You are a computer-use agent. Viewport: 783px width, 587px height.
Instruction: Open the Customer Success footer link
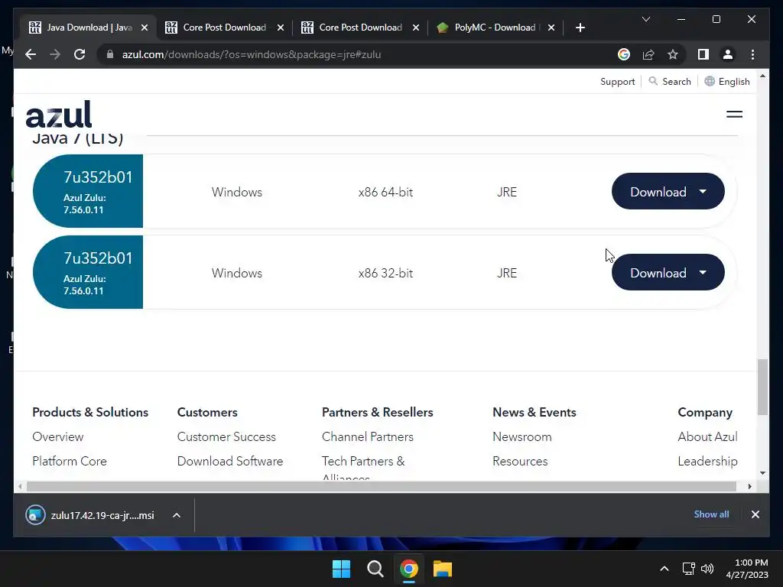pos(226,436)
